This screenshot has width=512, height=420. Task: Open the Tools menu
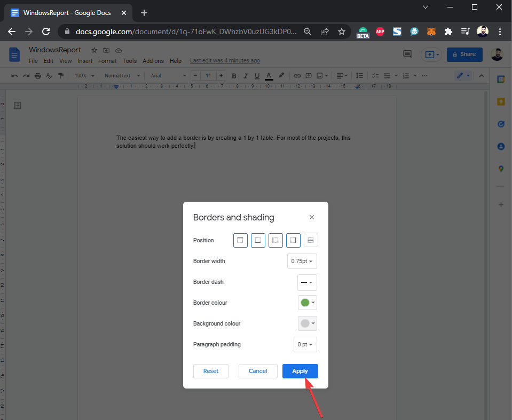129,61
